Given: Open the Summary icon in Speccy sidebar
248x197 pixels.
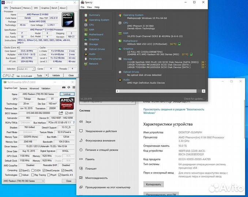Looking at the screenshot, I should (86, 15).
